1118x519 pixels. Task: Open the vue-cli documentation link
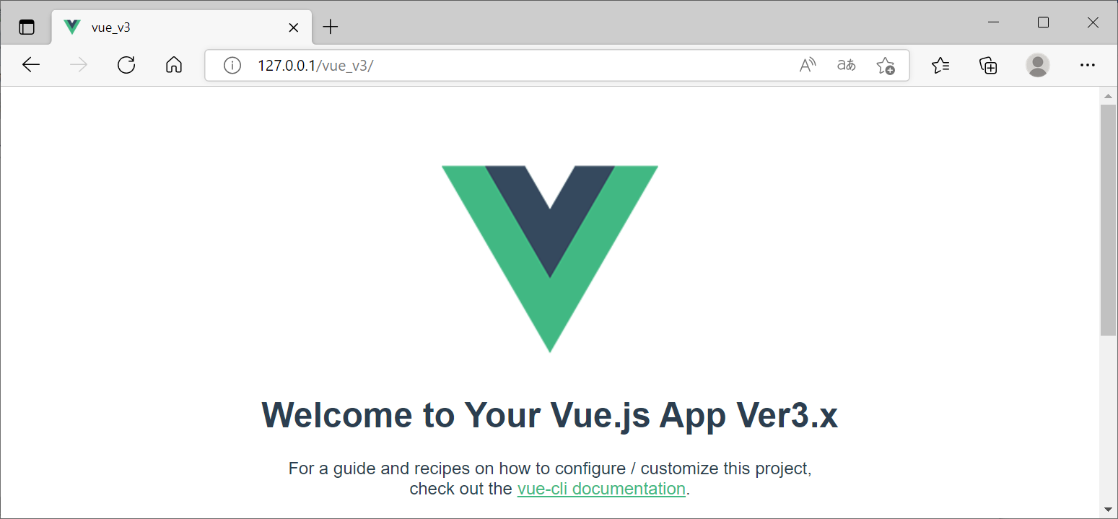pyautogui.click(x=601, y=489)
